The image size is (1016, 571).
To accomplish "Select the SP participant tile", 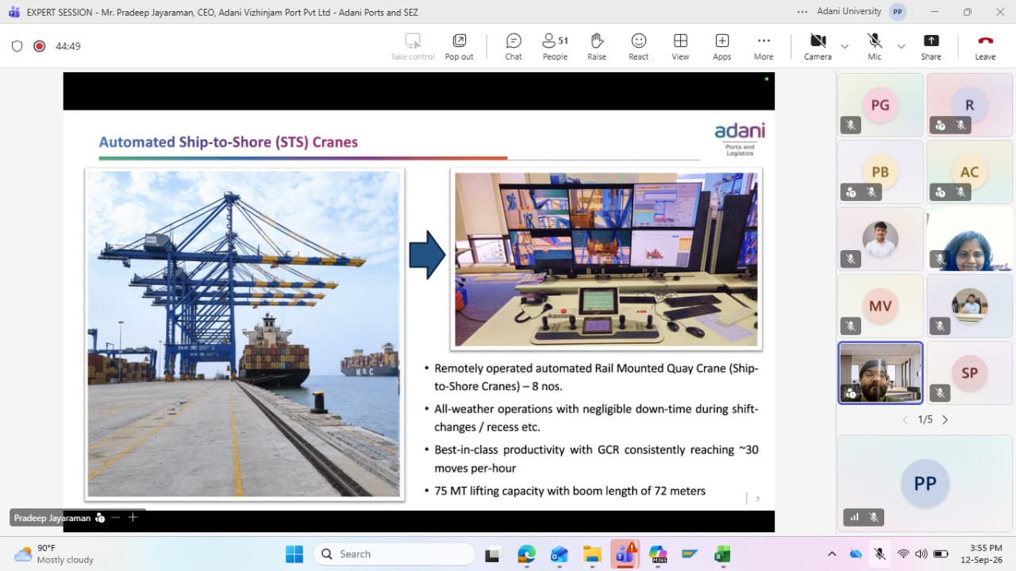I will coord(969,372).
